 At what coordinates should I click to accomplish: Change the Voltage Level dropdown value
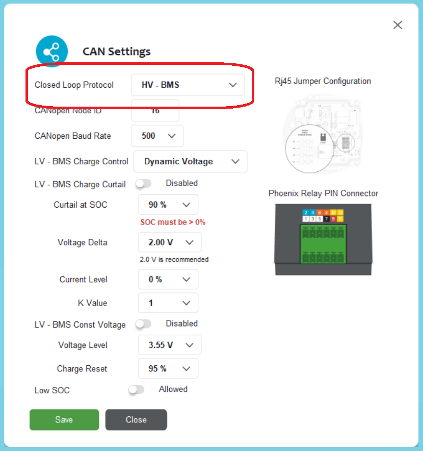coord(169,345)
